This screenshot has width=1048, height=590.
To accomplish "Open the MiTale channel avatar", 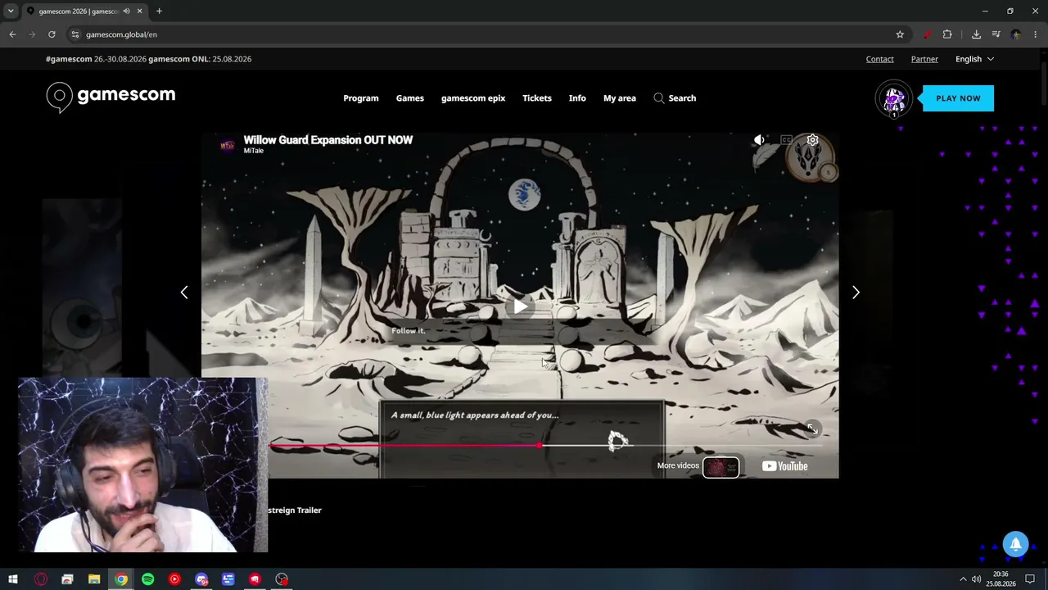I will click(x=228, y=145).
